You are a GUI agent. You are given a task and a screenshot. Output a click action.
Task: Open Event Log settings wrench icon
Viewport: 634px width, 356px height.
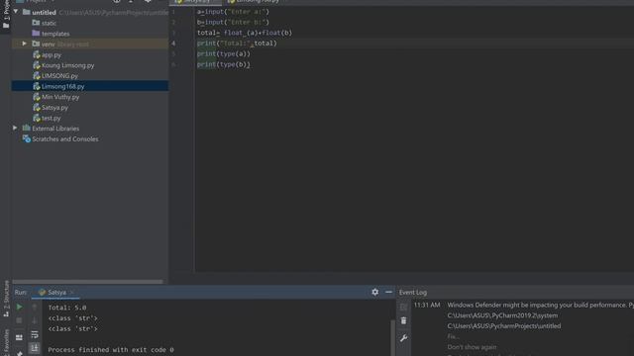click(403, 338)
